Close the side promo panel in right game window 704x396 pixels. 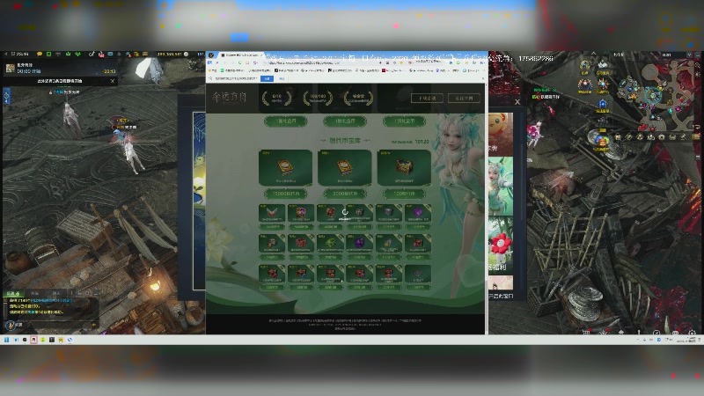pos(517,102)
